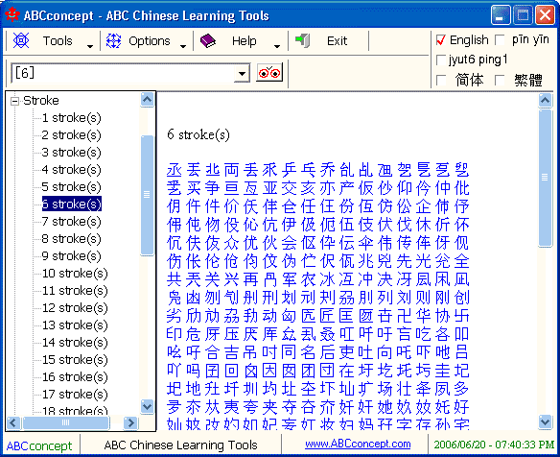
Task: Click the character list scrollbar thumb
Action: click(545, 178)
